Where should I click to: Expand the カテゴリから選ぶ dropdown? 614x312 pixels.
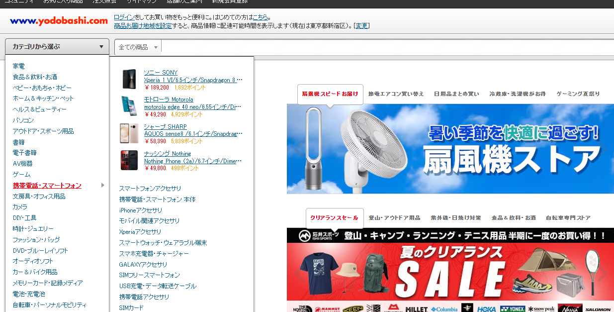[57, 47]
